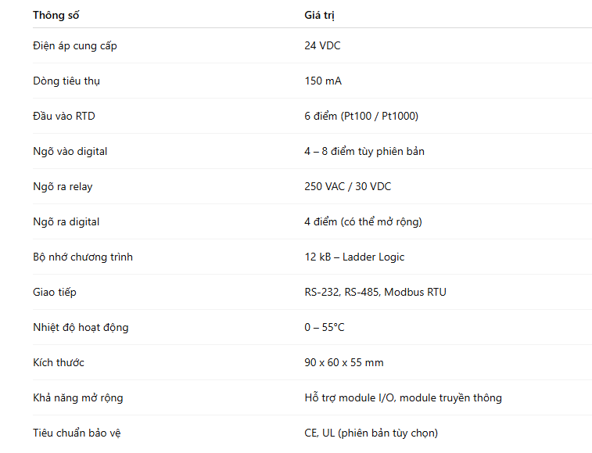This screenshot has height=453, width=592.
Task: Click the "Hỗ trợ module I/O" value text
Action: tap(350, 397)
